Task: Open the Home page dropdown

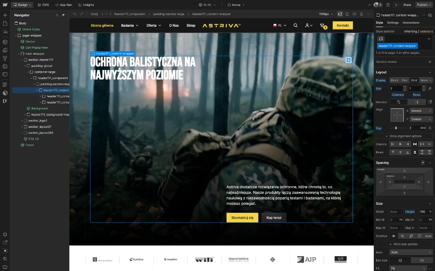Action: tap(236, 5)
